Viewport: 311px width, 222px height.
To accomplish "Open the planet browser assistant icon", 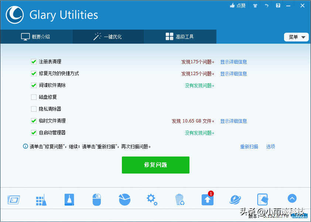I will (x=235, y=199).
